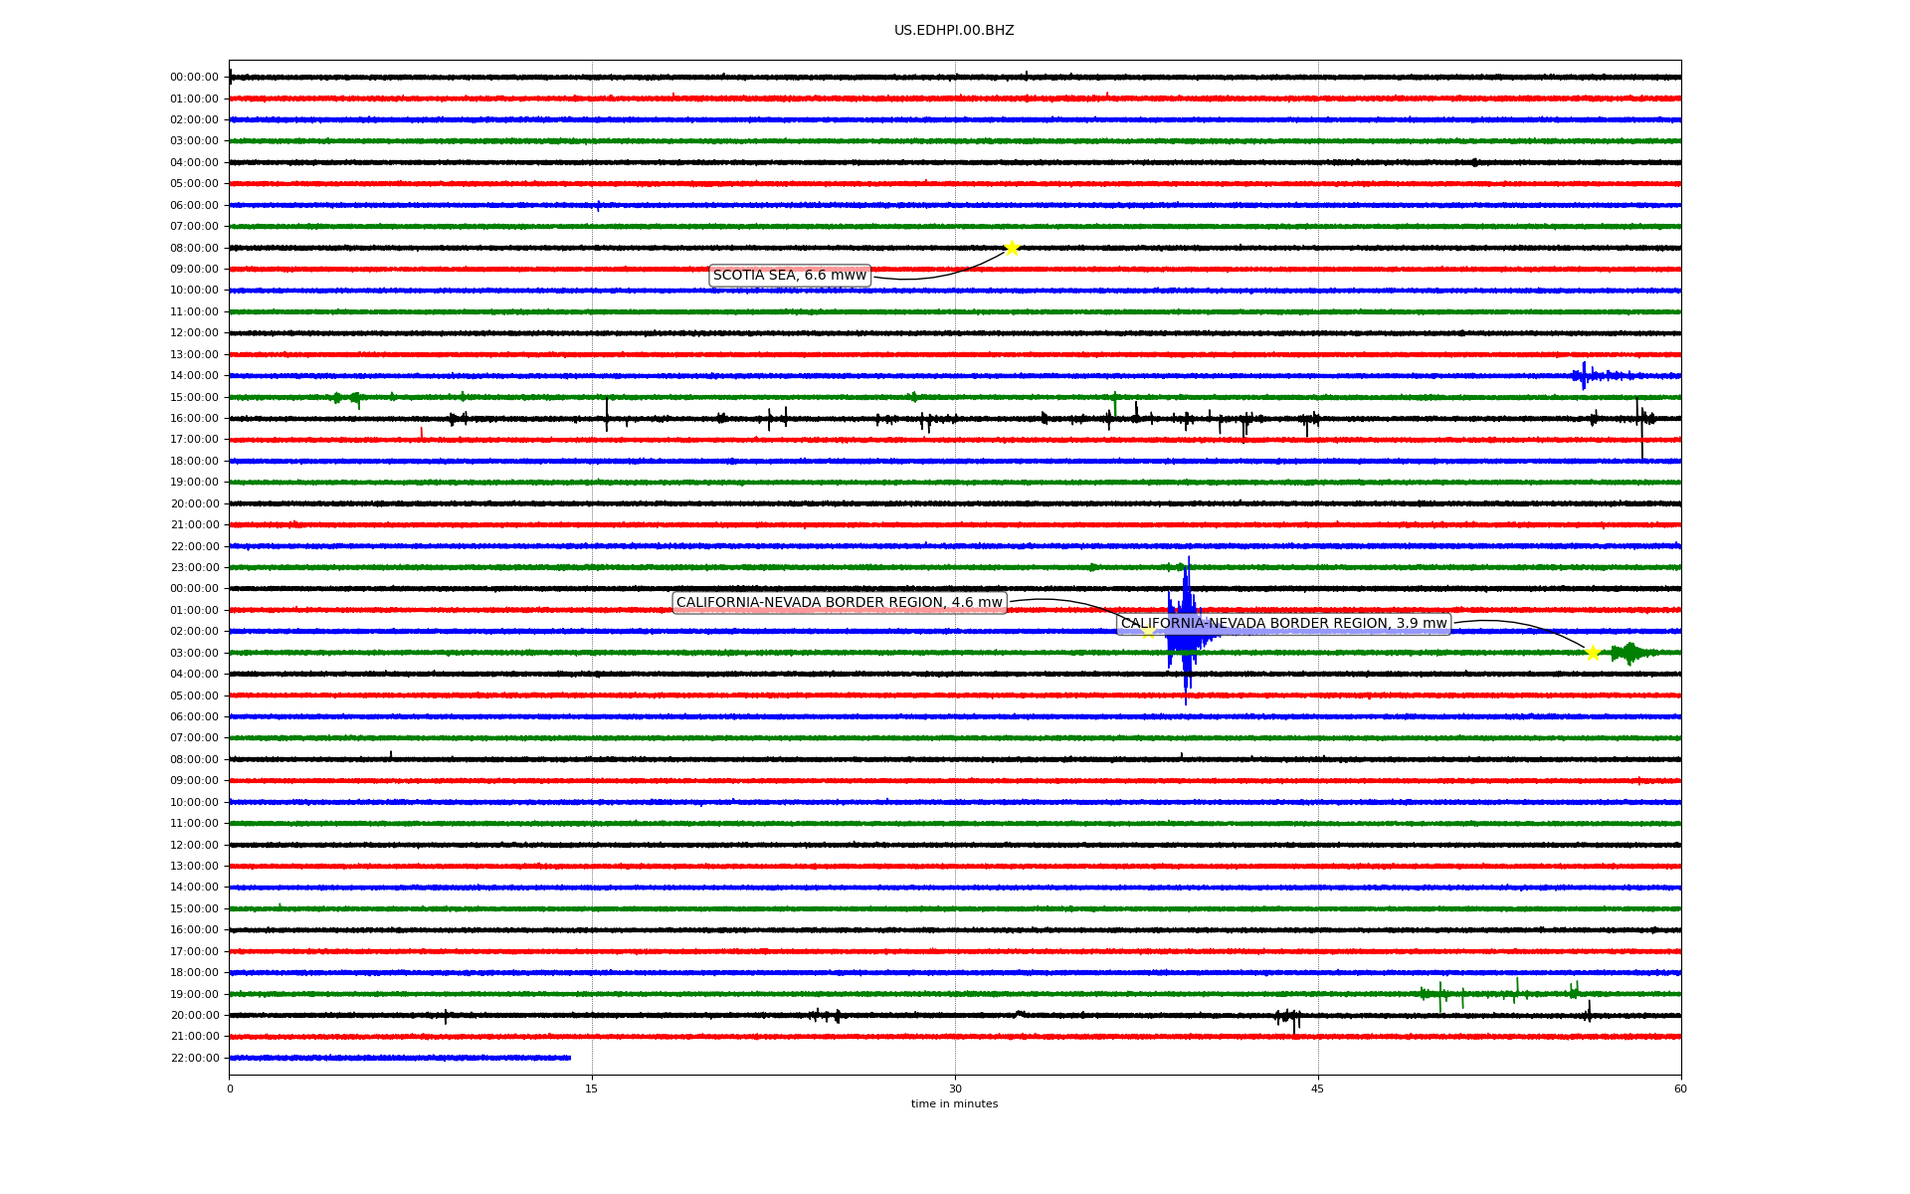Click the x-axis tick label '60'
The width and height of the screenshot is (1910, 1194).
1680,1089
